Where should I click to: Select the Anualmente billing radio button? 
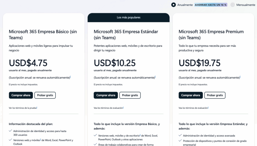coord(173,5)
